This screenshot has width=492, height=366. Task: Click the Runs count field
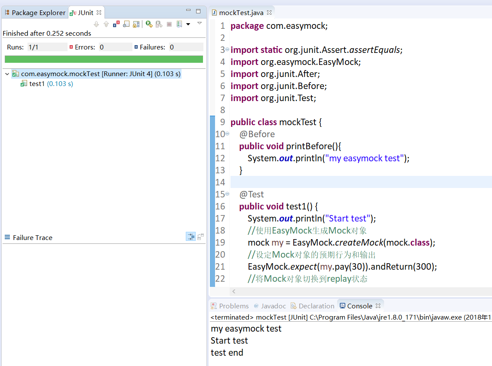tap(47, 47)
